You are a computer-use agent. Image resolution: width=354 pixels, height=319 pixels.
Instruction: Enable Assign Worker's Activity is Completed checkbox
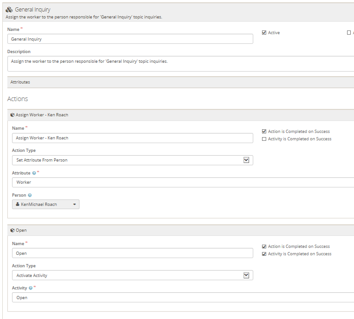tap(264, 139)
